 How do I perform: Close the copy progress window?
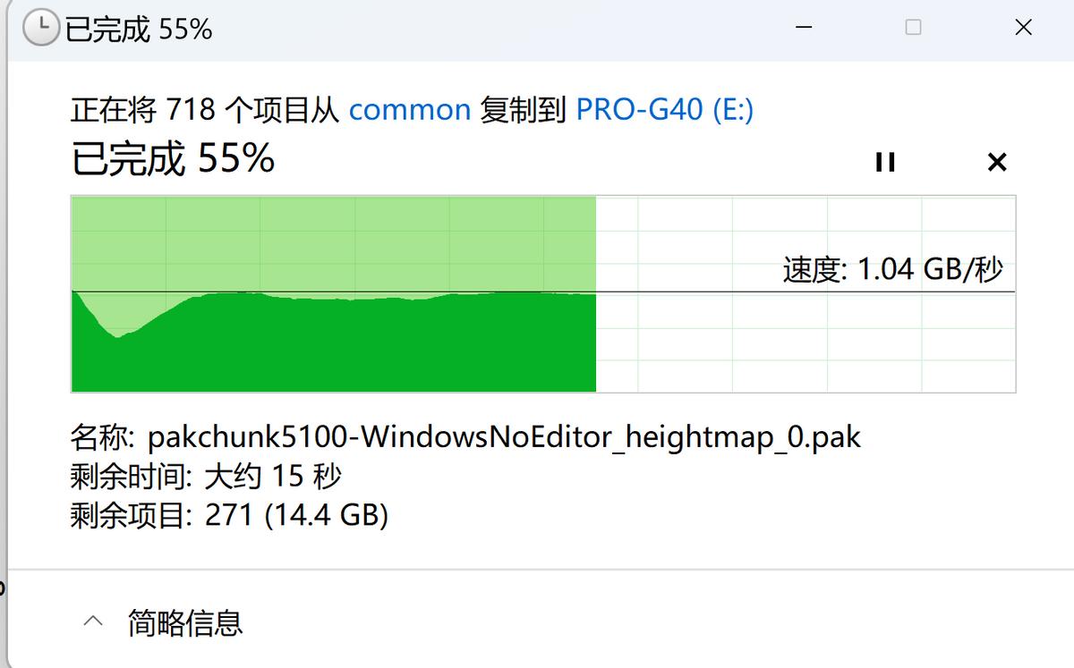click(x=1023, y=29)
